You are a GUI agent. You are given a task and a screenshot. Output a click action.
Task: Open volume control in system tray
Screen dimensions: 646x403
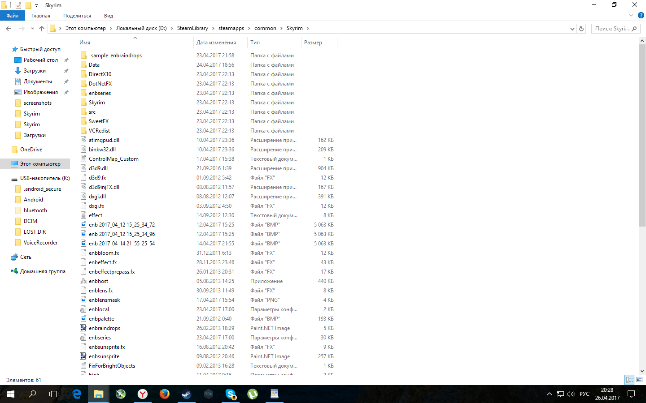[x=571, y=394]
